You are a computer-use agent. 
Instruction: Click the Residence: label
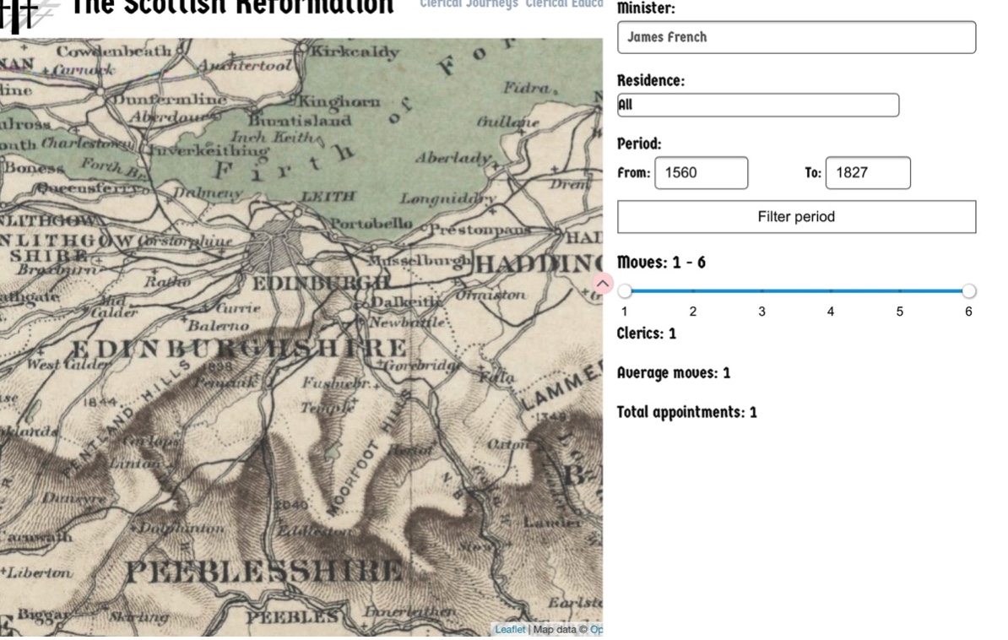tap(651, 80)
